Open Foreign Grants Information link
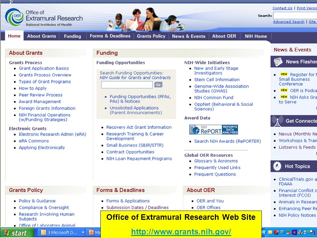 click(x=47, y=108)
